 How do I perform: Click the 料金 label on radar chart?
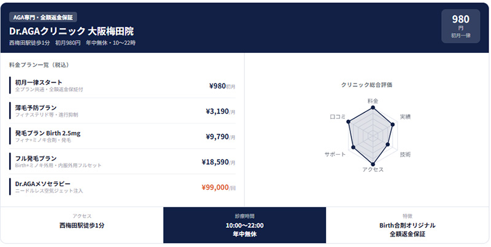click(x=373, y=100)
